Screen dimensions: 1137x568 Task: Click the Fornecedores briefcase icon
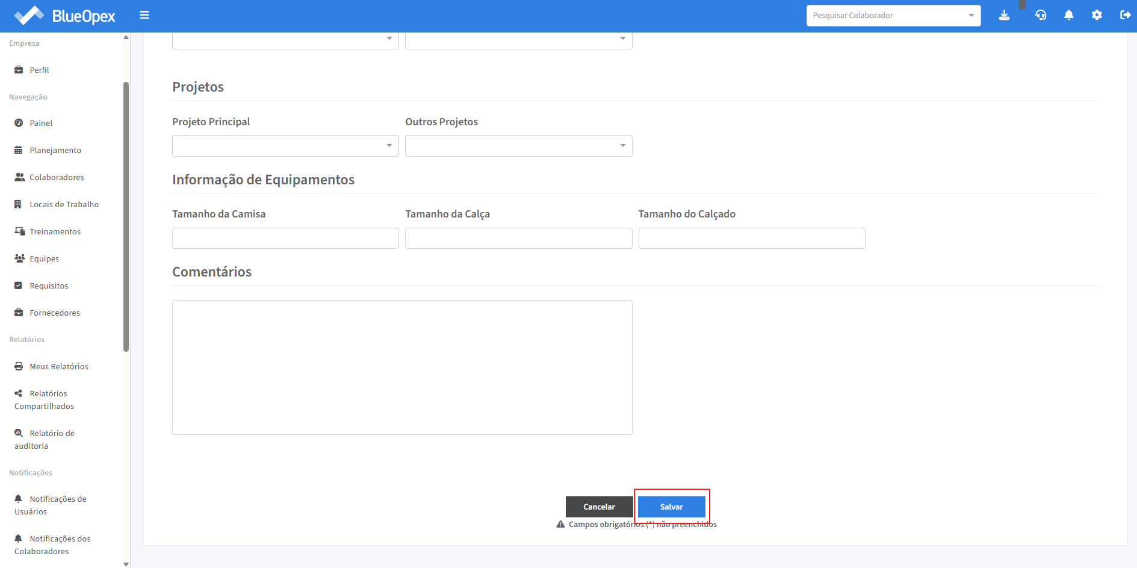19,313
